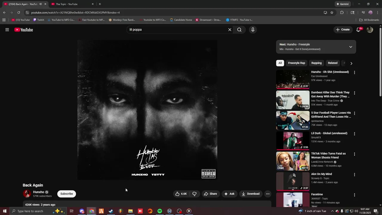This screenshot has height=215, width=382.
Task: Install app icon in address bar
Action: point(325,13)
